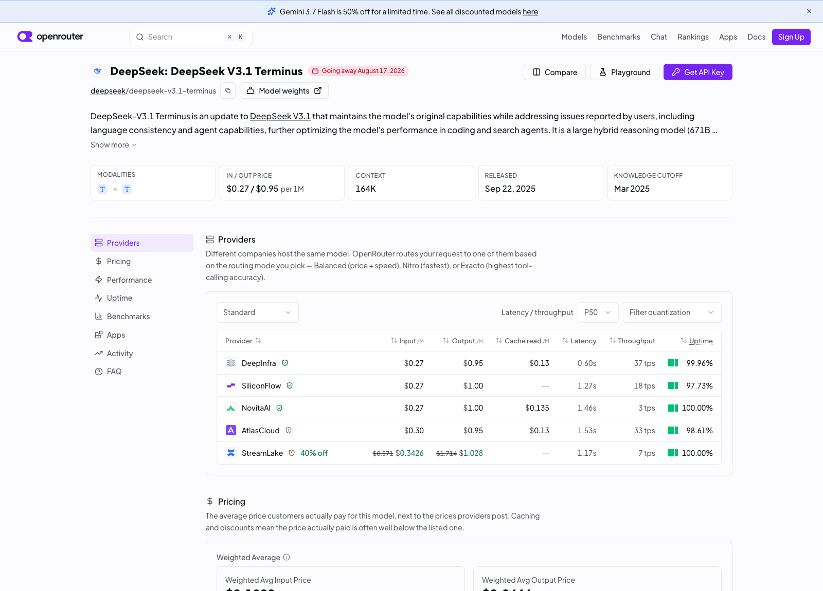Click DeepInfra's green shield icon
The height and width of the screenshot is (591, 823).
pyautogui.click(x=285, y=363)
